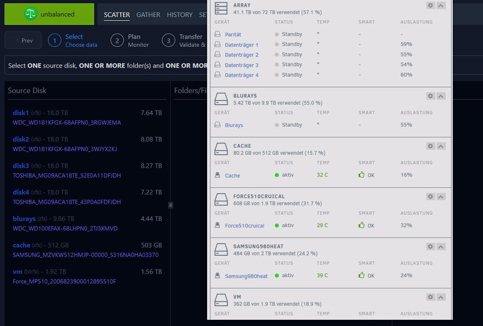Open the VM pool settings gear
This screenshot has height=326, width=483.
(430, 297)
